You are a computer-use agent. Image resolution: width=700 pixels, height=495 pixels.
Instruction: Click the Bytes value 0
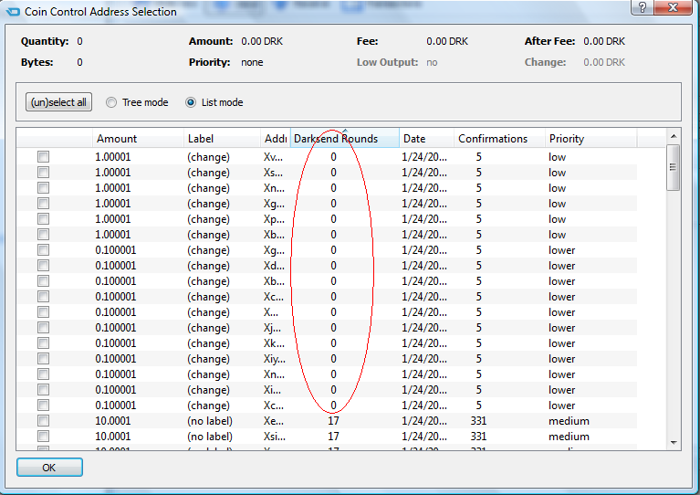pos(79,62)
